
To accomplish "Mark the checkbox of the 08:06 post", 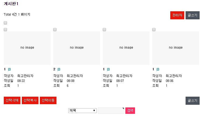I will (154, 30).
